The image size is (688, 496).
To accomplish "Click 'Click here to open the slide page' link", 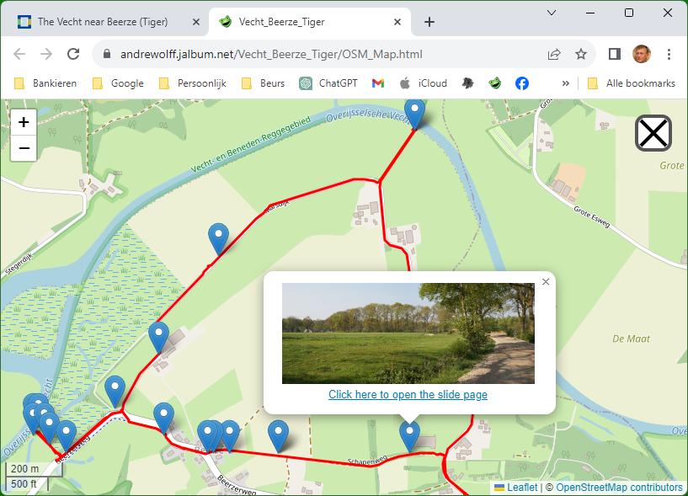I will 408,394.
